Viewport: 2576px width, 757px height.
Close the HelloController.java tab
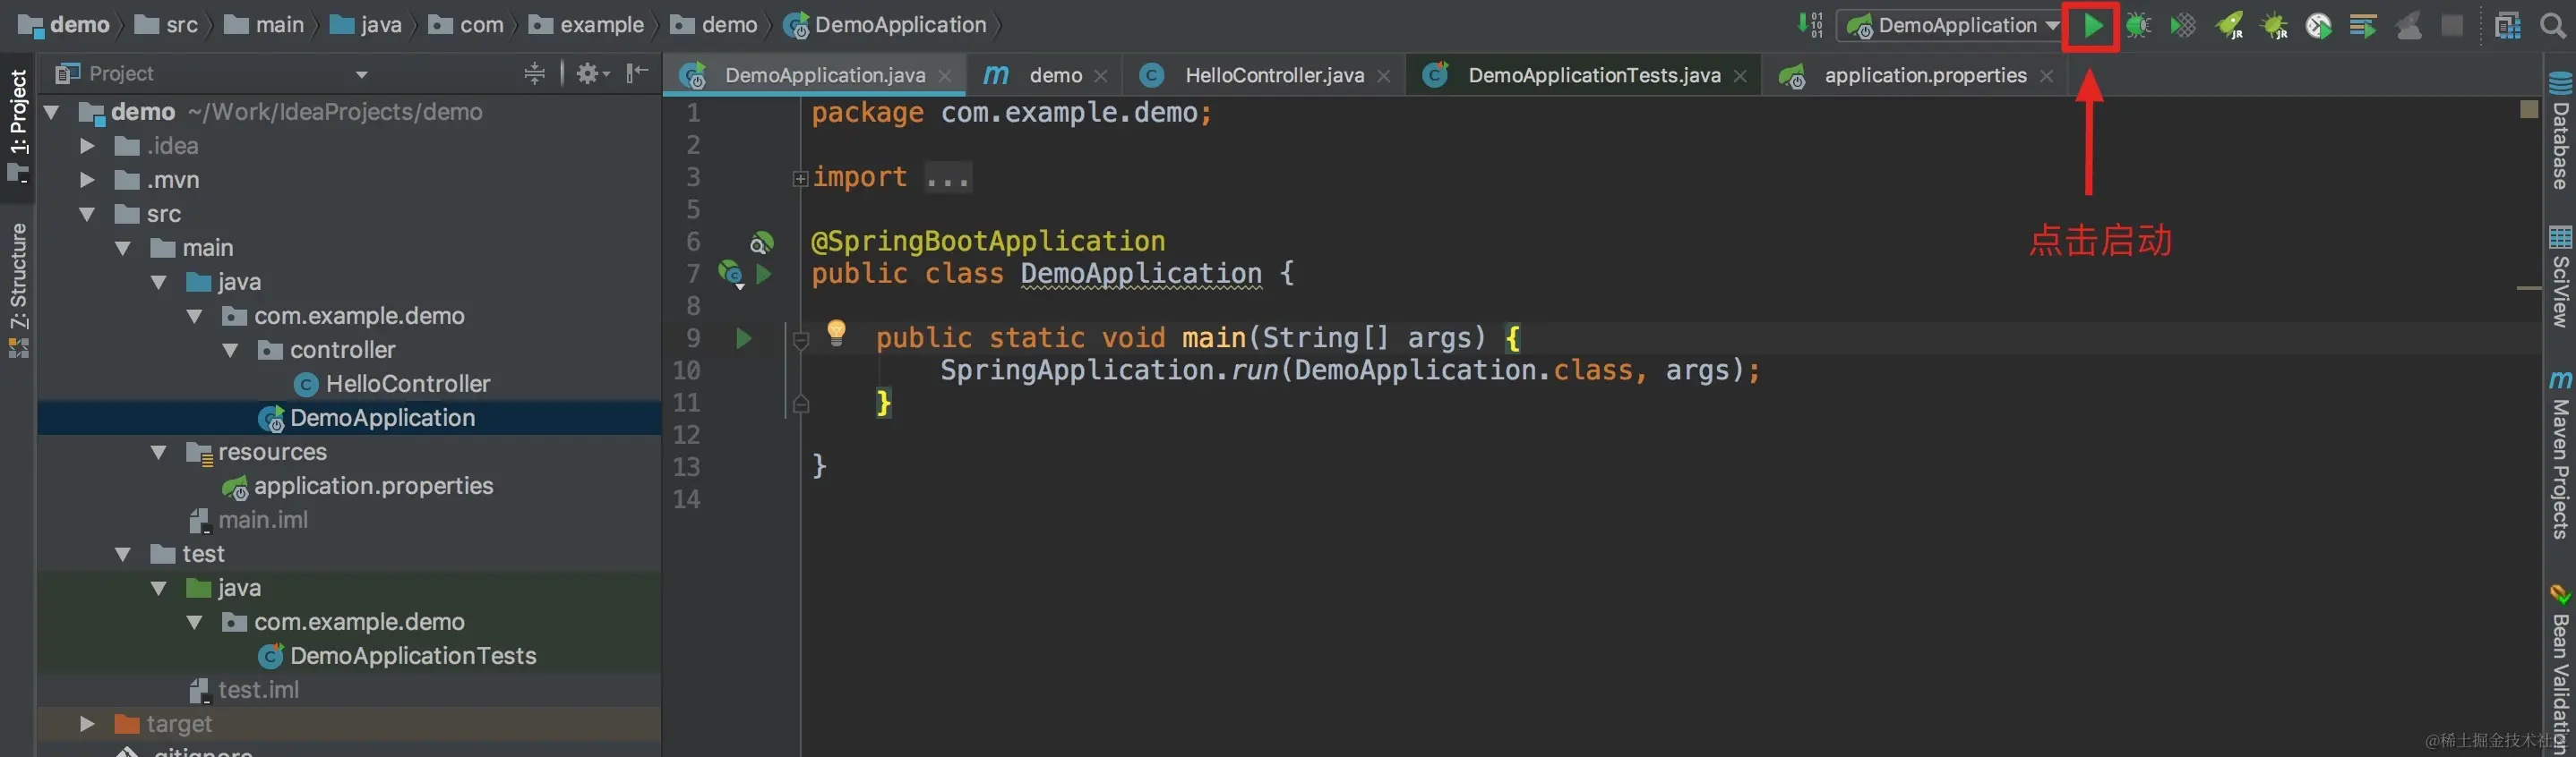(1383, 77)
